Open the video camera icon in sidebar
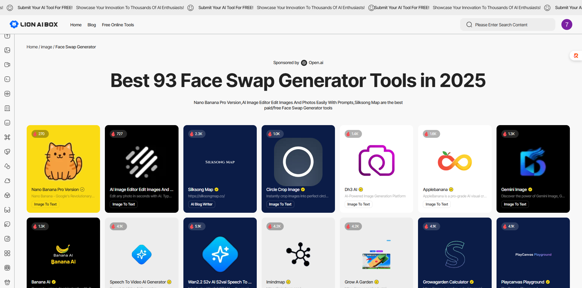Viewport: 582px width, 288px height. [7, 65]
